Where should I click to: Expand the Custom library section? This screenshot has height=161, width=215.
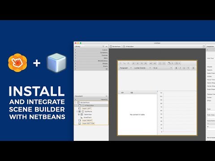(x=91, y=50)
